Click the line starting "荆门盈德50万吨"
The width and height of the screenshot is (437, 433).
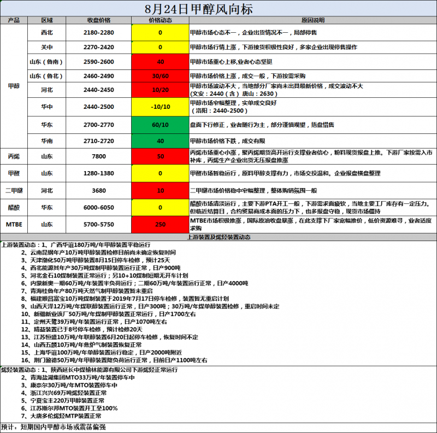(114, 360)
